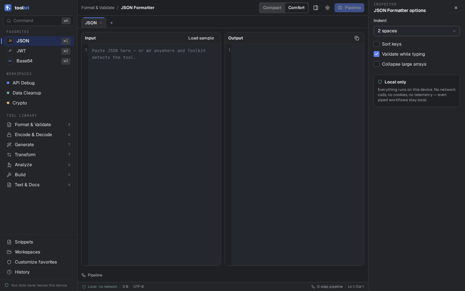Screen dimensions: 465x291
Task: Click the Local · no network status
Action: [x=100, y=286]
